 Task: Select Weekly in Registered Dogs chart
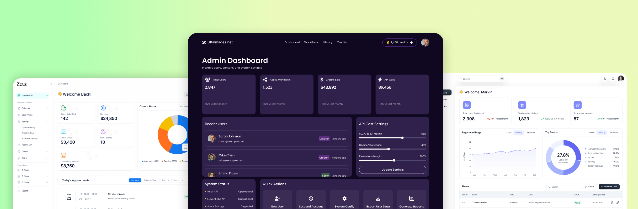click(x=518, y=133)
